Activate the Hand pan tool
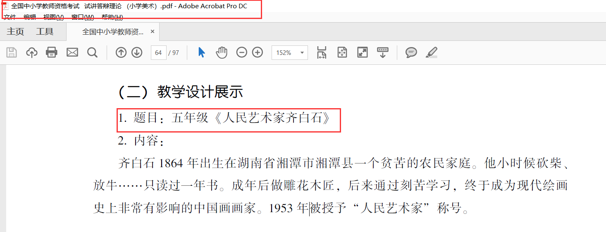Image resolution: width=606 pixels, height=232 pixels. (222, 52)
